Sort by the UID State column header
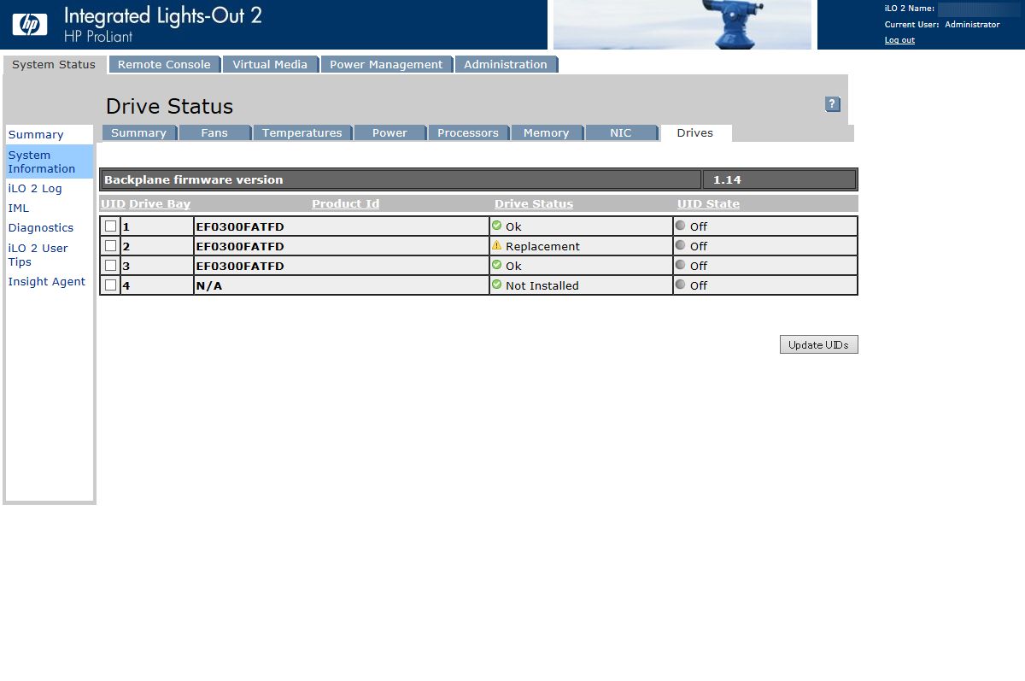 pos(708,203)
